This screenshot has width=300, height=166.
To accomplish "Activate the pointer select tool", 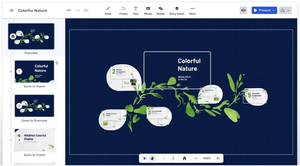I will point(145,158).
